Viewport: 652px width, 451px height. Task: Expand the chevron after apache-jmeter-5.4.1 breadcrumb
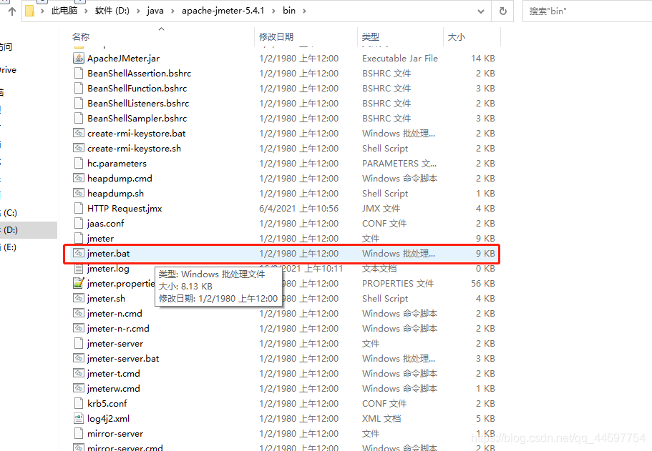[273, 11]
